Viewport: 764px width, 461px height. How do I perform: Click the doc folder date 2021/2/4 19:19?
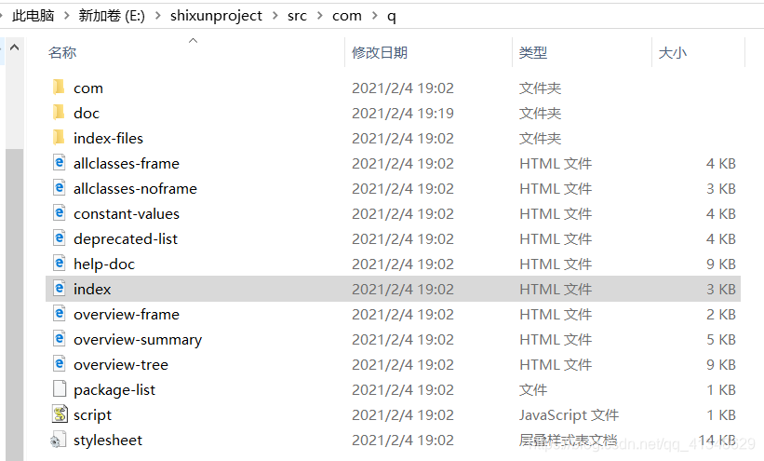tap(402, 114)
